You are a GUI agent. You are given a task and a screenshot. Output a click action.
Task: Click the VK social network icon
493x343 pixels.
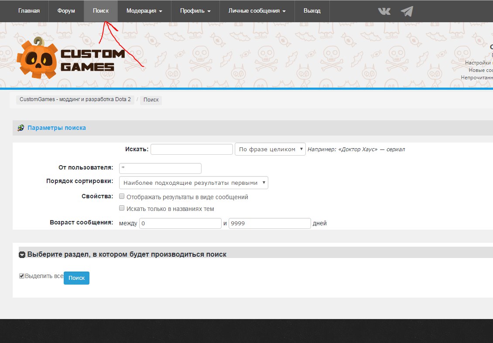(x=384, y=11)
